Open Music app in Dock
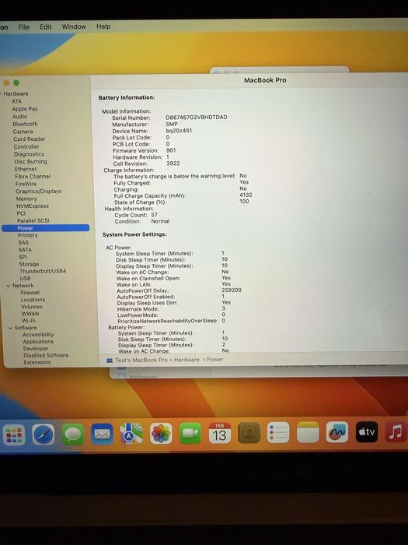The width and height of the screenshot is (408, 545). (396, 431)
